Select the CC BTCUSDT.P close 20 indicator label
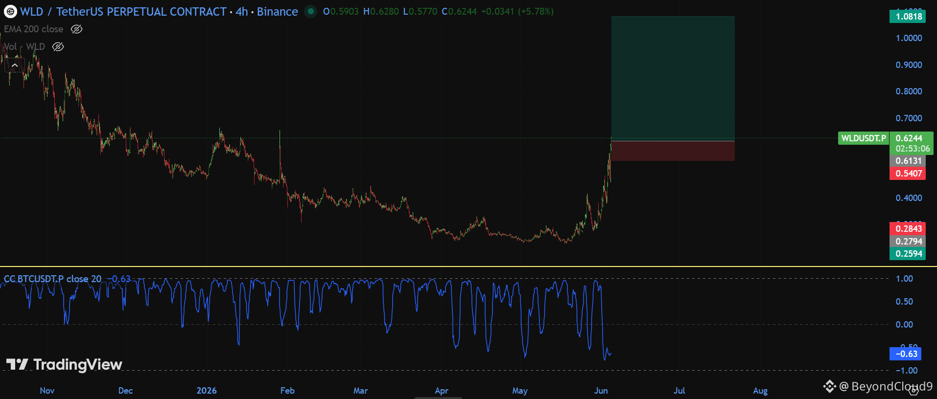Viewport: 937px width, 399px height. (53, 279)
